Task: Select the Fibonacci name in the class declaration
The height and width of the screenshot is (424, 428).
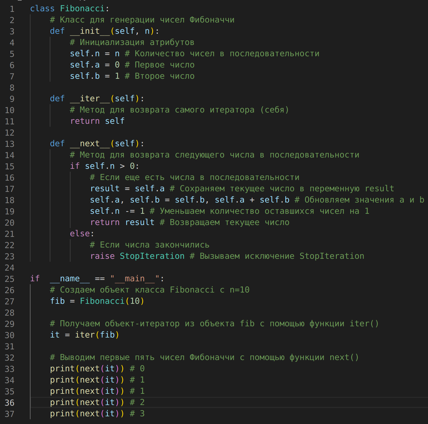Action: coord(82,9)
